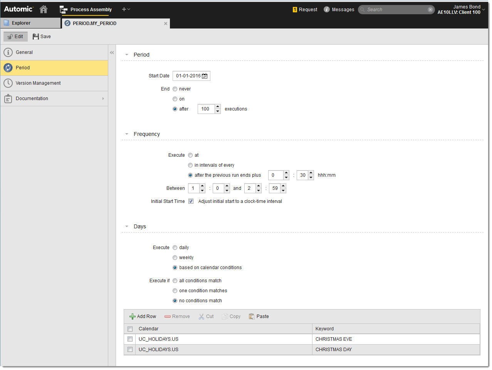
Task: Increase the executions value using its up stepper
Action: (218, 107)
